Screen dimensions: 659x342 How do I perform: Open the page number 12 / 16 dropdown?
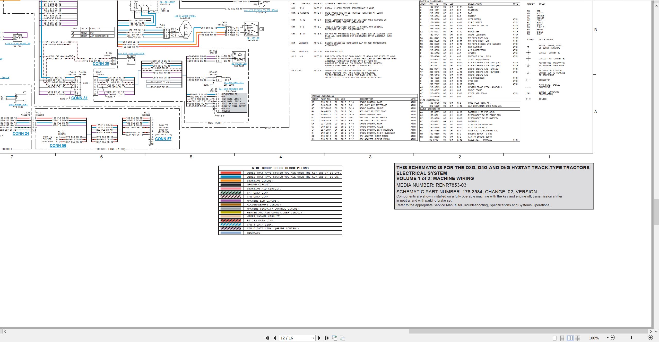[313, 338]
